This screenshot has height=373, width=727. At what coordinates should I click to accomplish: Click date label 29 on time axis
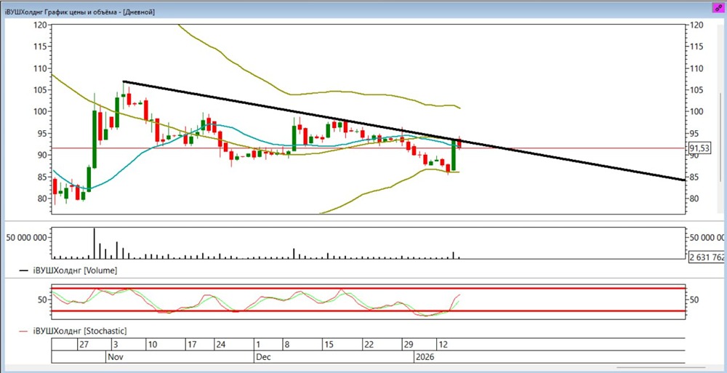pos(409,345)
